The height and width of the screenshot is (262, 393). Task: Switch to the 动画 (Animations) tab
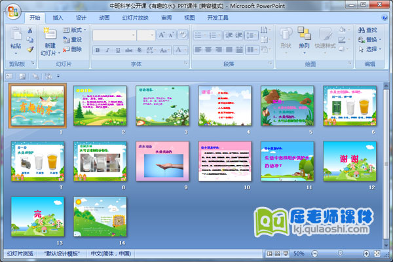pos(104,18)
